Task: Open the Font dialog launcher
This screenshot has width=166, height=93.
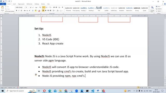Action: pyautogui.click(x=41, y=13)
